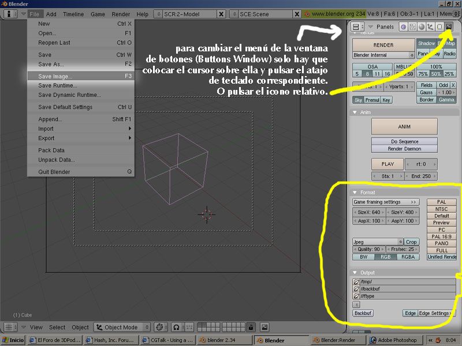The width and height of the screenshot is (462, 346).
Task: Collapse the Anim panel triangle
Action: coord(355,112)
